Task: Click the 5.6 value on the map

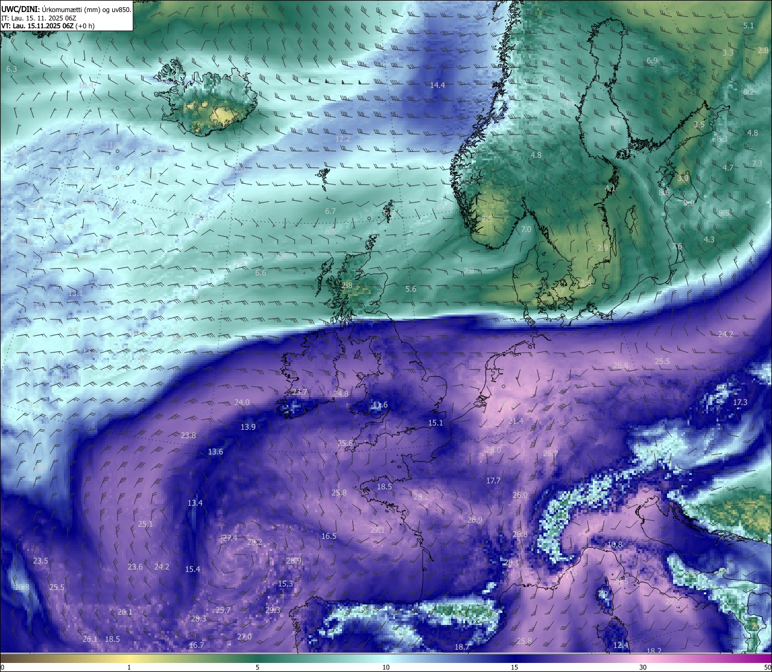Action: [411, 289]
